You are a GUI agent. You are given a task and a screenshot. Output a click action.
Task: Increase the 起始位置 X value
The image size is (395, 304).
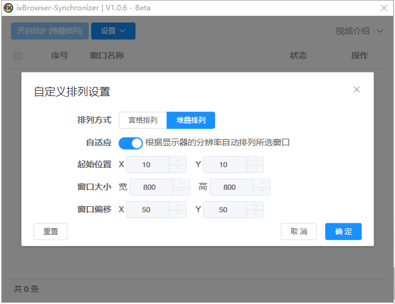(x=178, y=161)
